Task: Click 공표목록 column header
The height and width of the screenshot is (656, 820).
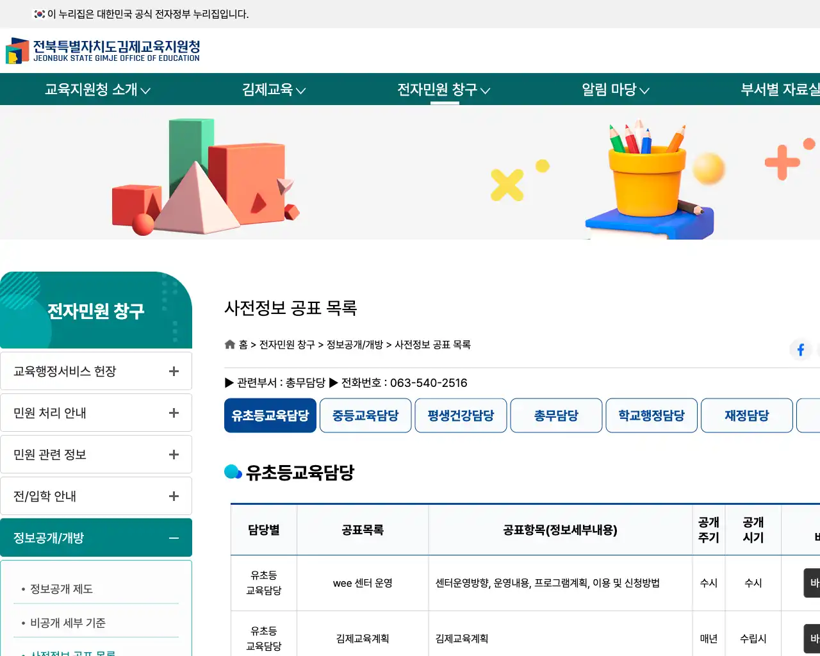Action: 363,530
